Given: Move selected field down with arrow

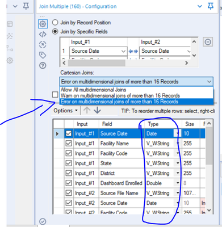Looking at the screenshot, I should point(97,110).
